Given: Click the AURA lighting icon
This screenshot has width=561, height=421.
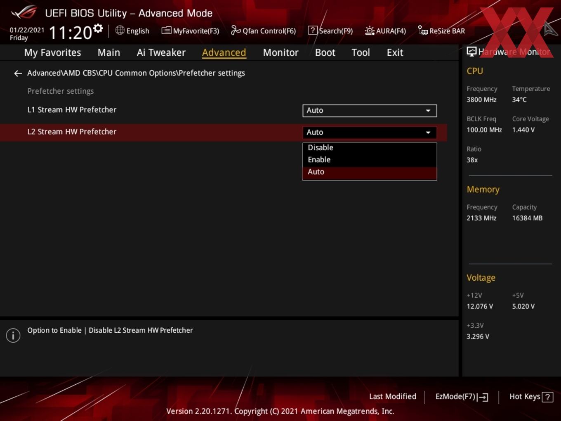Looking at the screenshot, I should (370, 31).
